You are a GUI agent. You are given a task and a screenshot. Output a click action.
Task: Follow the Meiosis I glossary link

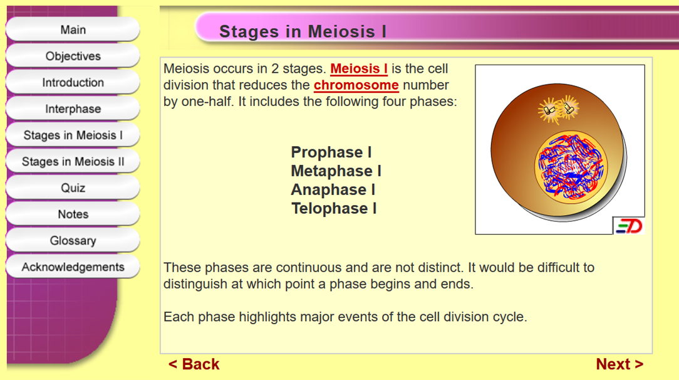point(358,68)
